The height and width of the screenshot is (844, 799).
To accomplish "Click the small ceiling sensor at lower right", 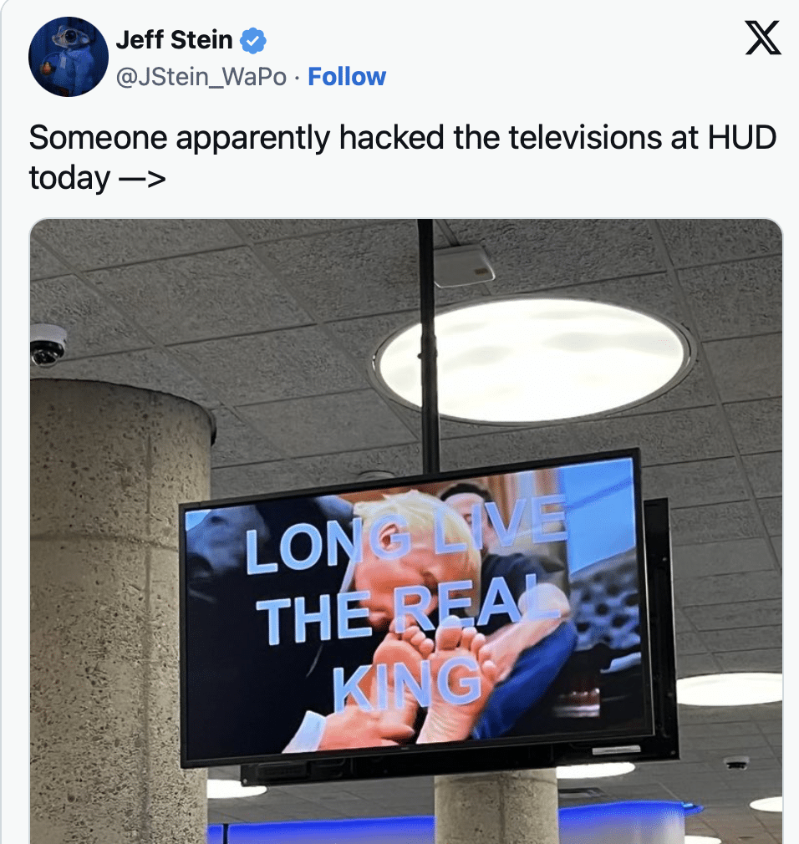I will pyautogui.click(x=736, y=763).
